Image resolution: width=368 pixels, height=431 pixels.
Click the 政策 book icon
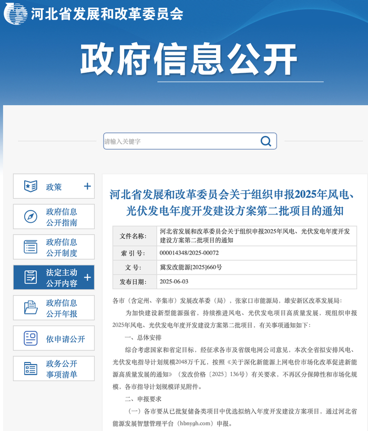click(x=30, y=187)
